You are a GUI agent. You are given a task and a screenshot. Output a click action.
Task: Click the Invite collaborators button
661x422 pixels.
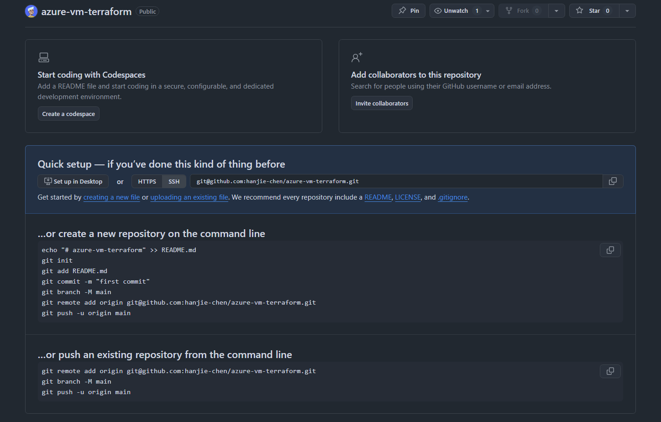[x=382, y=103]
